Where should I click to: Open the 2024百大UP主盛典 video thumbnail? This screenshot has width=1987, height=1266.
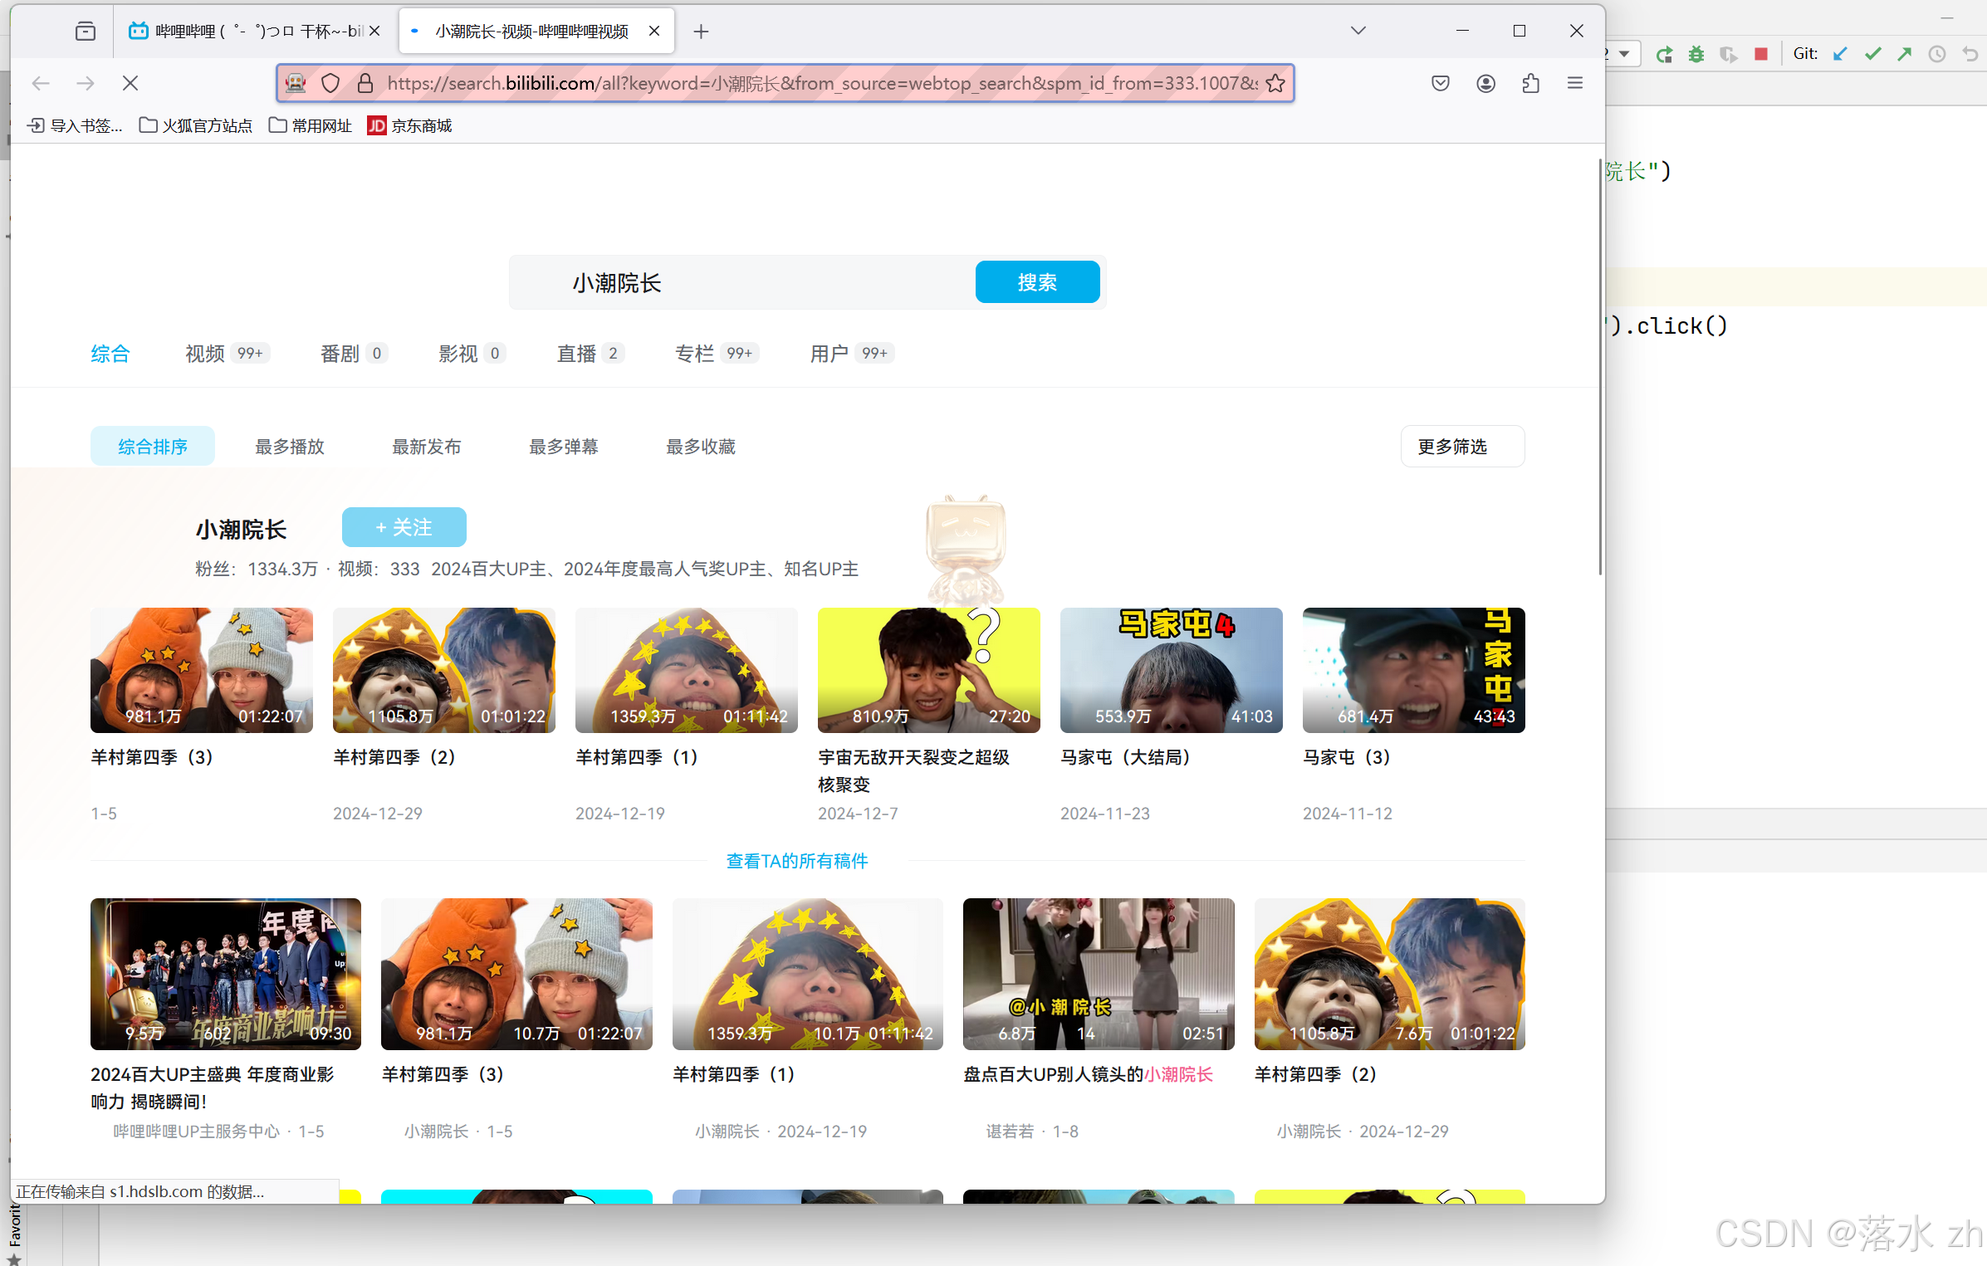click(226, 974)
